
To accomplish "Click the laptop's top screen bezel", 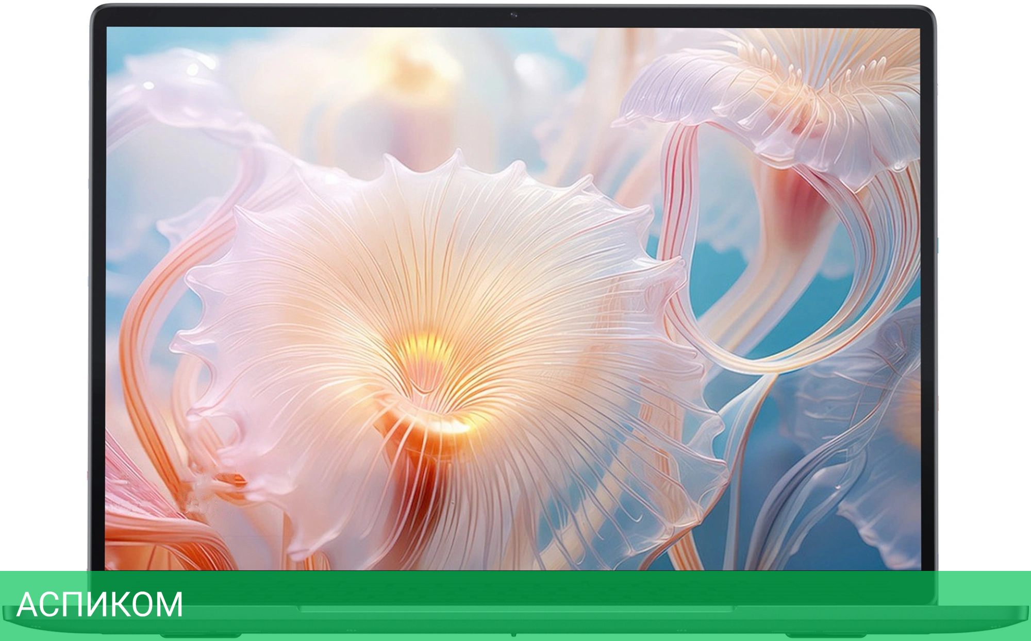I will click(x=309, y=16).
